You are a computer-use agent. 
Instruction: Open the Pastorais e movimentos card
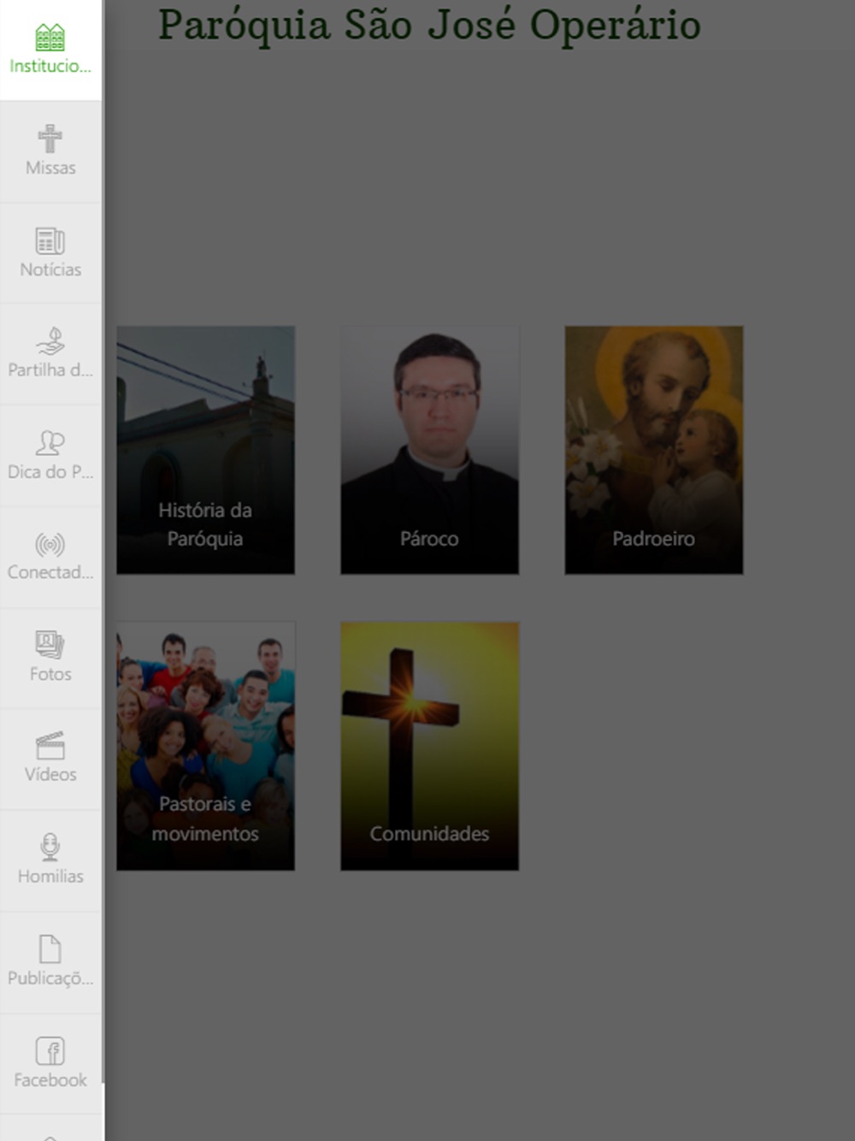206,746
